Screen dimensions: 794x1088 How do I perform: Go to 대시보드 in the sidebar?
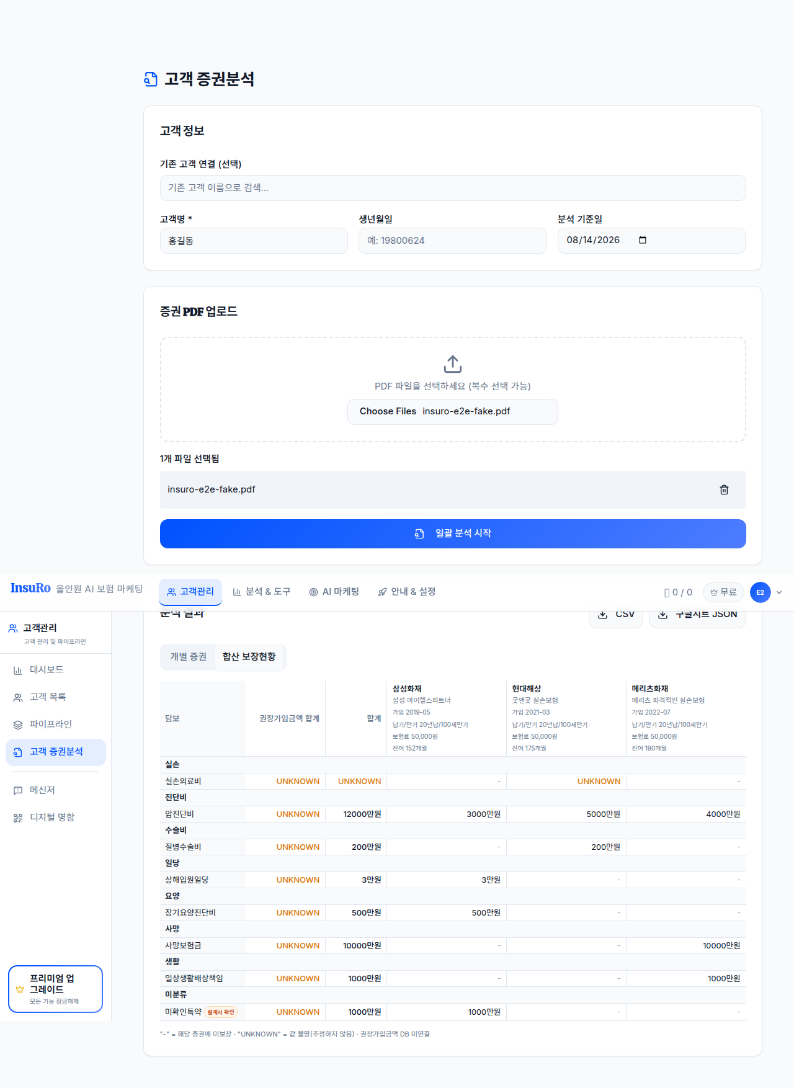tap(56, 670)
